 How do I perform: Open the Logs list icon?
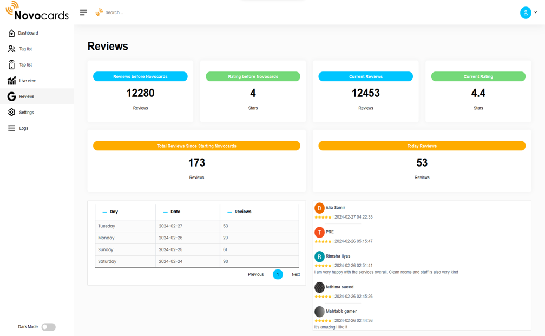(x=11, y=128)
